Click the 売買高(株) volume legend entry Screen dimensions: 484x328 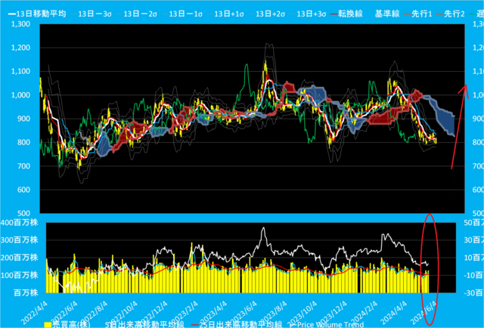pyautogui.click(x=67, y=324)
